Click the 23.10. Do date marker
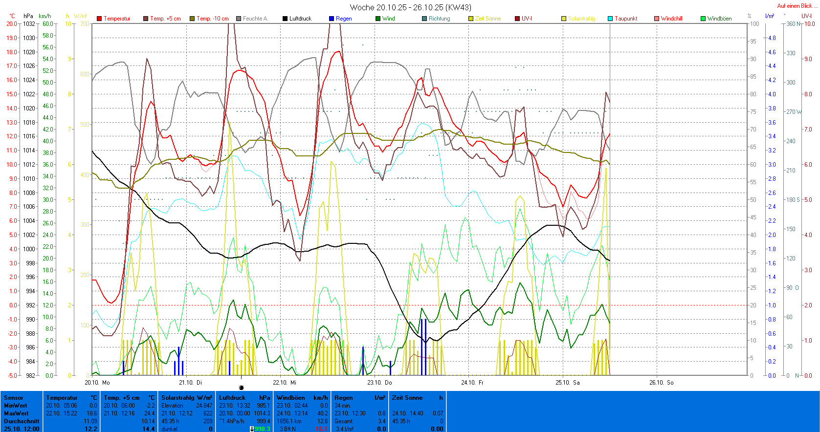Image resolution: width=820 pixels, height=432 pixels. (x=379, y=383)
